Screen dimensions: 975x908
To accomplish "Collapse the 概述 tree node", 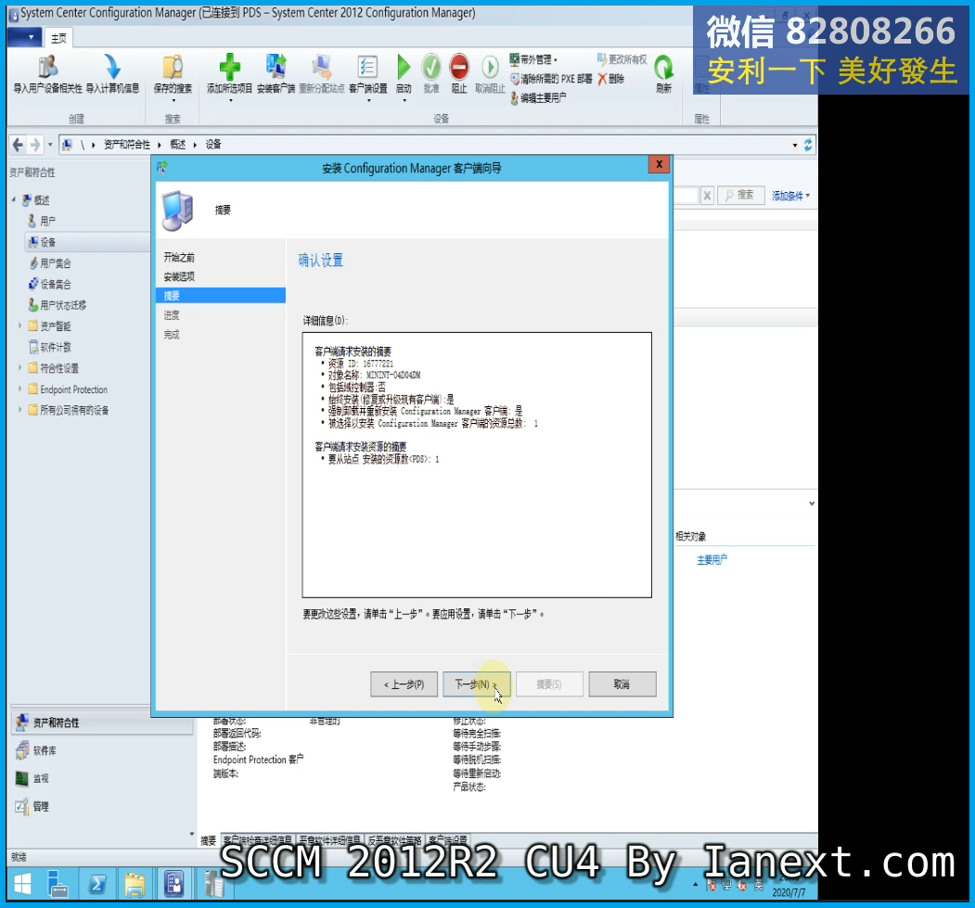I will [x=14, y=199].
